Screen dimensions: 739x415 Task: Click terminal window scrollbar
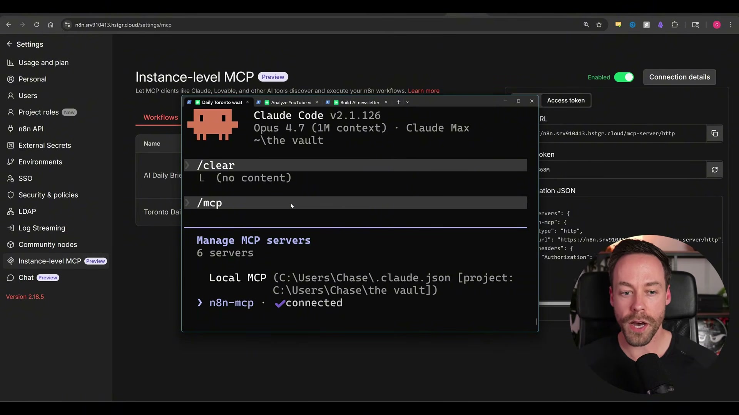tap(537, 322)
